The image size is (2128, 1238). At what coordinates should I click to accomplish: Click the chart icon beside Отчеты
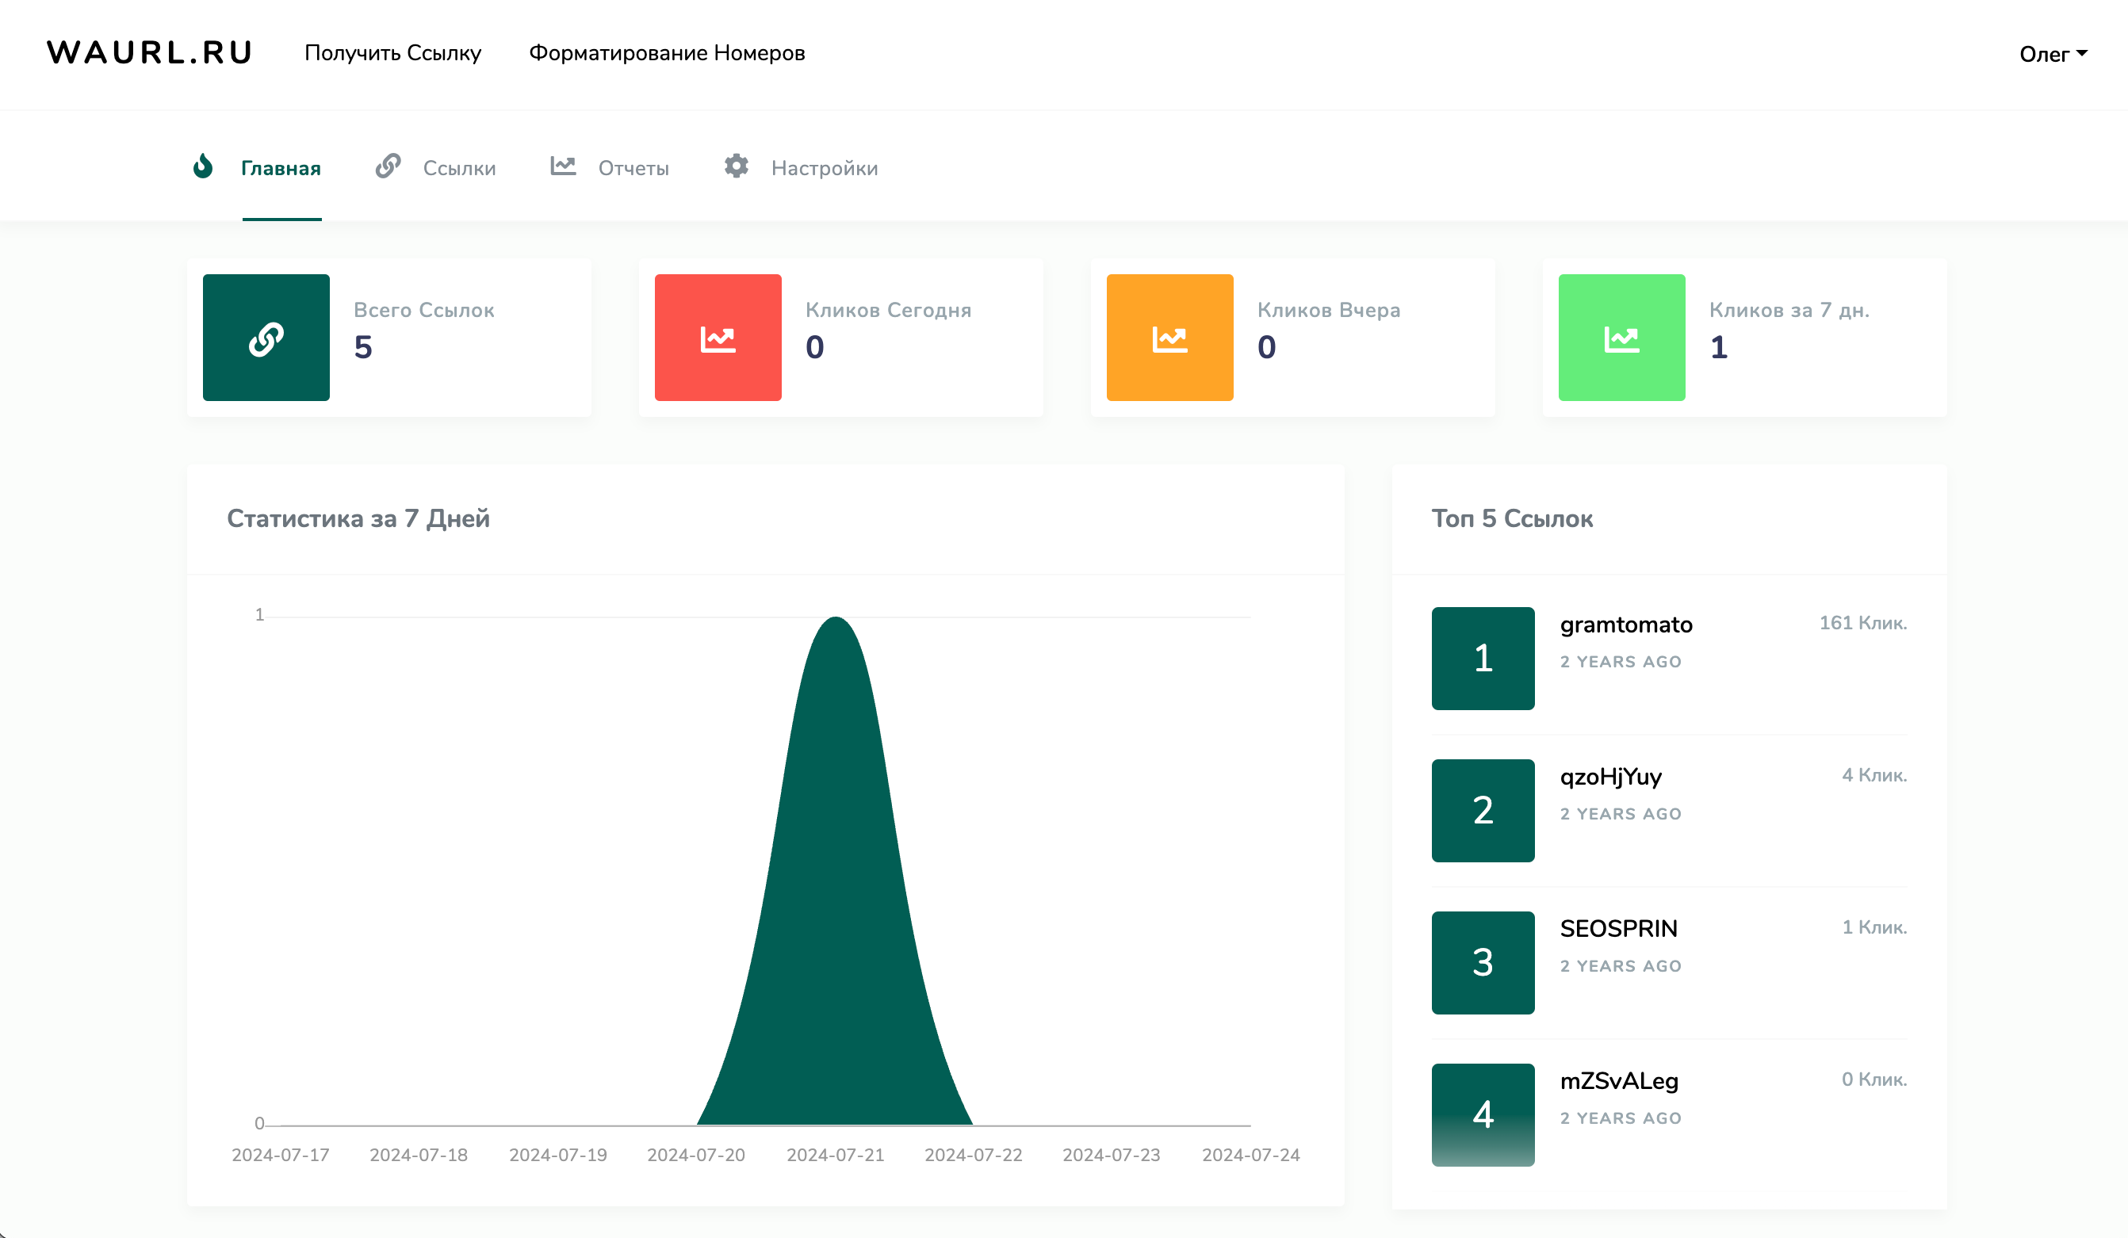tap(563, 166)
